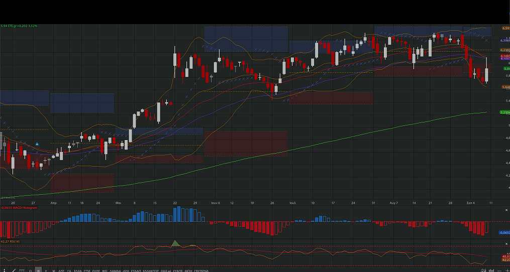Open the ΔΕΗ symbol tab

click(126, 270)
